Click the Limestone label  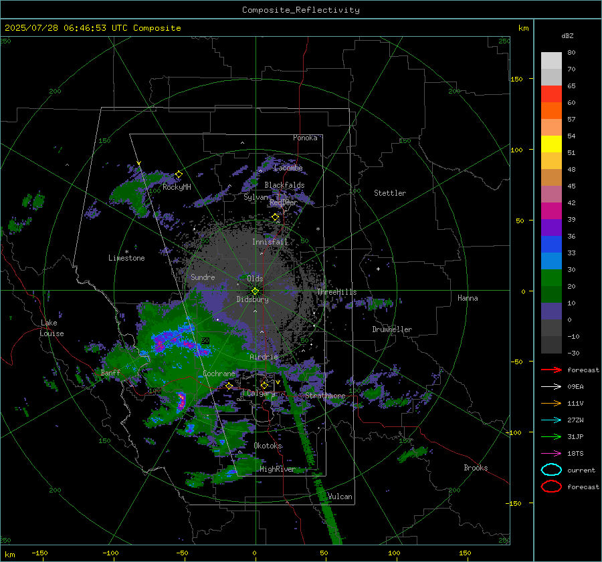pos(126,258)
